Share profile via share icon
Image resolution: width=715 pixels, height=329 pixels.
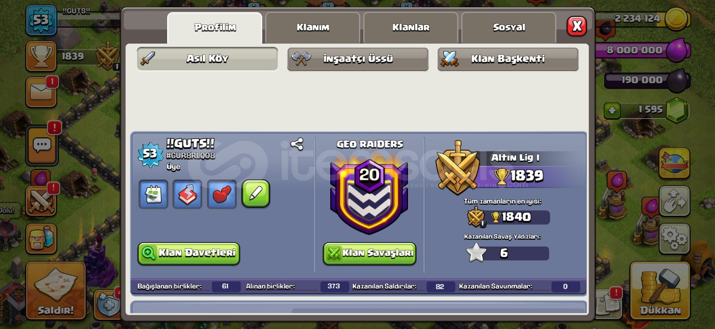click(297, 144)
